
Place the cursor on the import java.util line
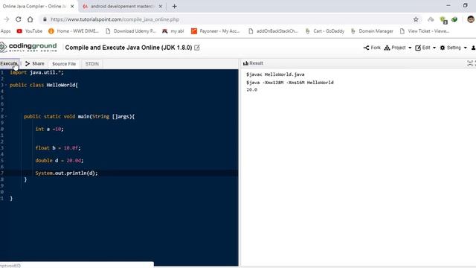[36, 73]
